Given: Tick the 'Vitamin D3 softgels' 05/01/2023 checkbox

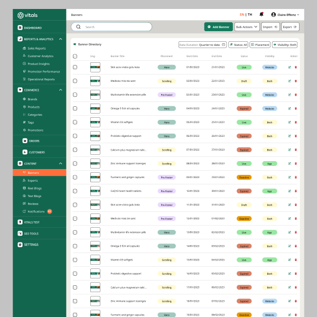Looking at the screenshot, I should pos(75,122).
